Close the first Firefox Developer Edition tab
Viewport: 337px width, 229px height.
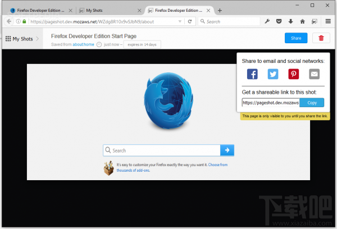tap(70, 10)
